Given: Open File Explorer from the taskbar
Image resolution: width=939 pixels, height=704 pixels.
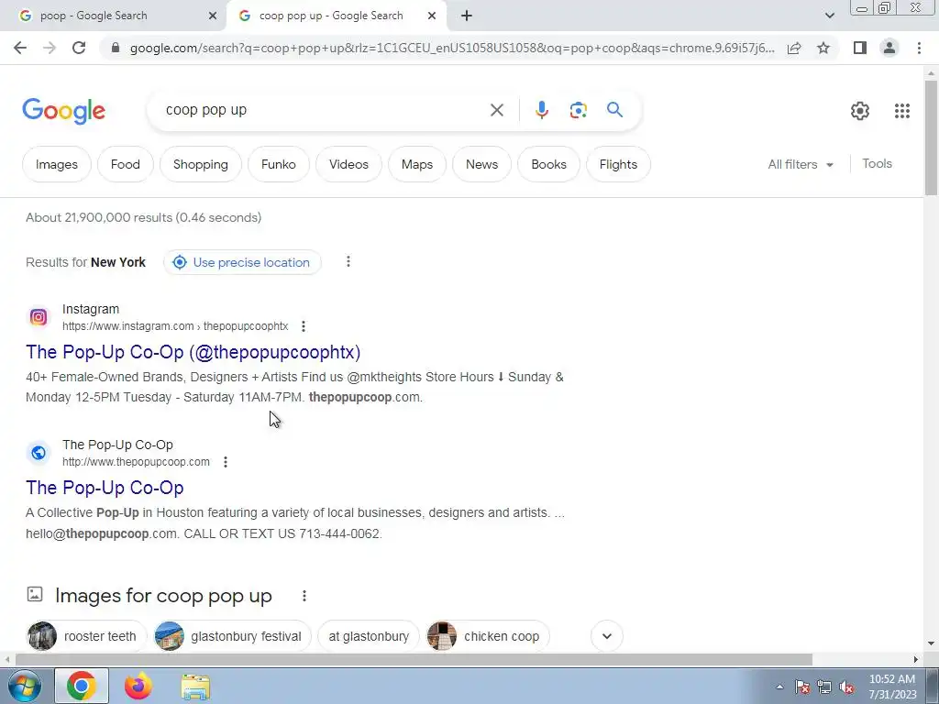Looking at the screenshot, I should pos(195,687).
